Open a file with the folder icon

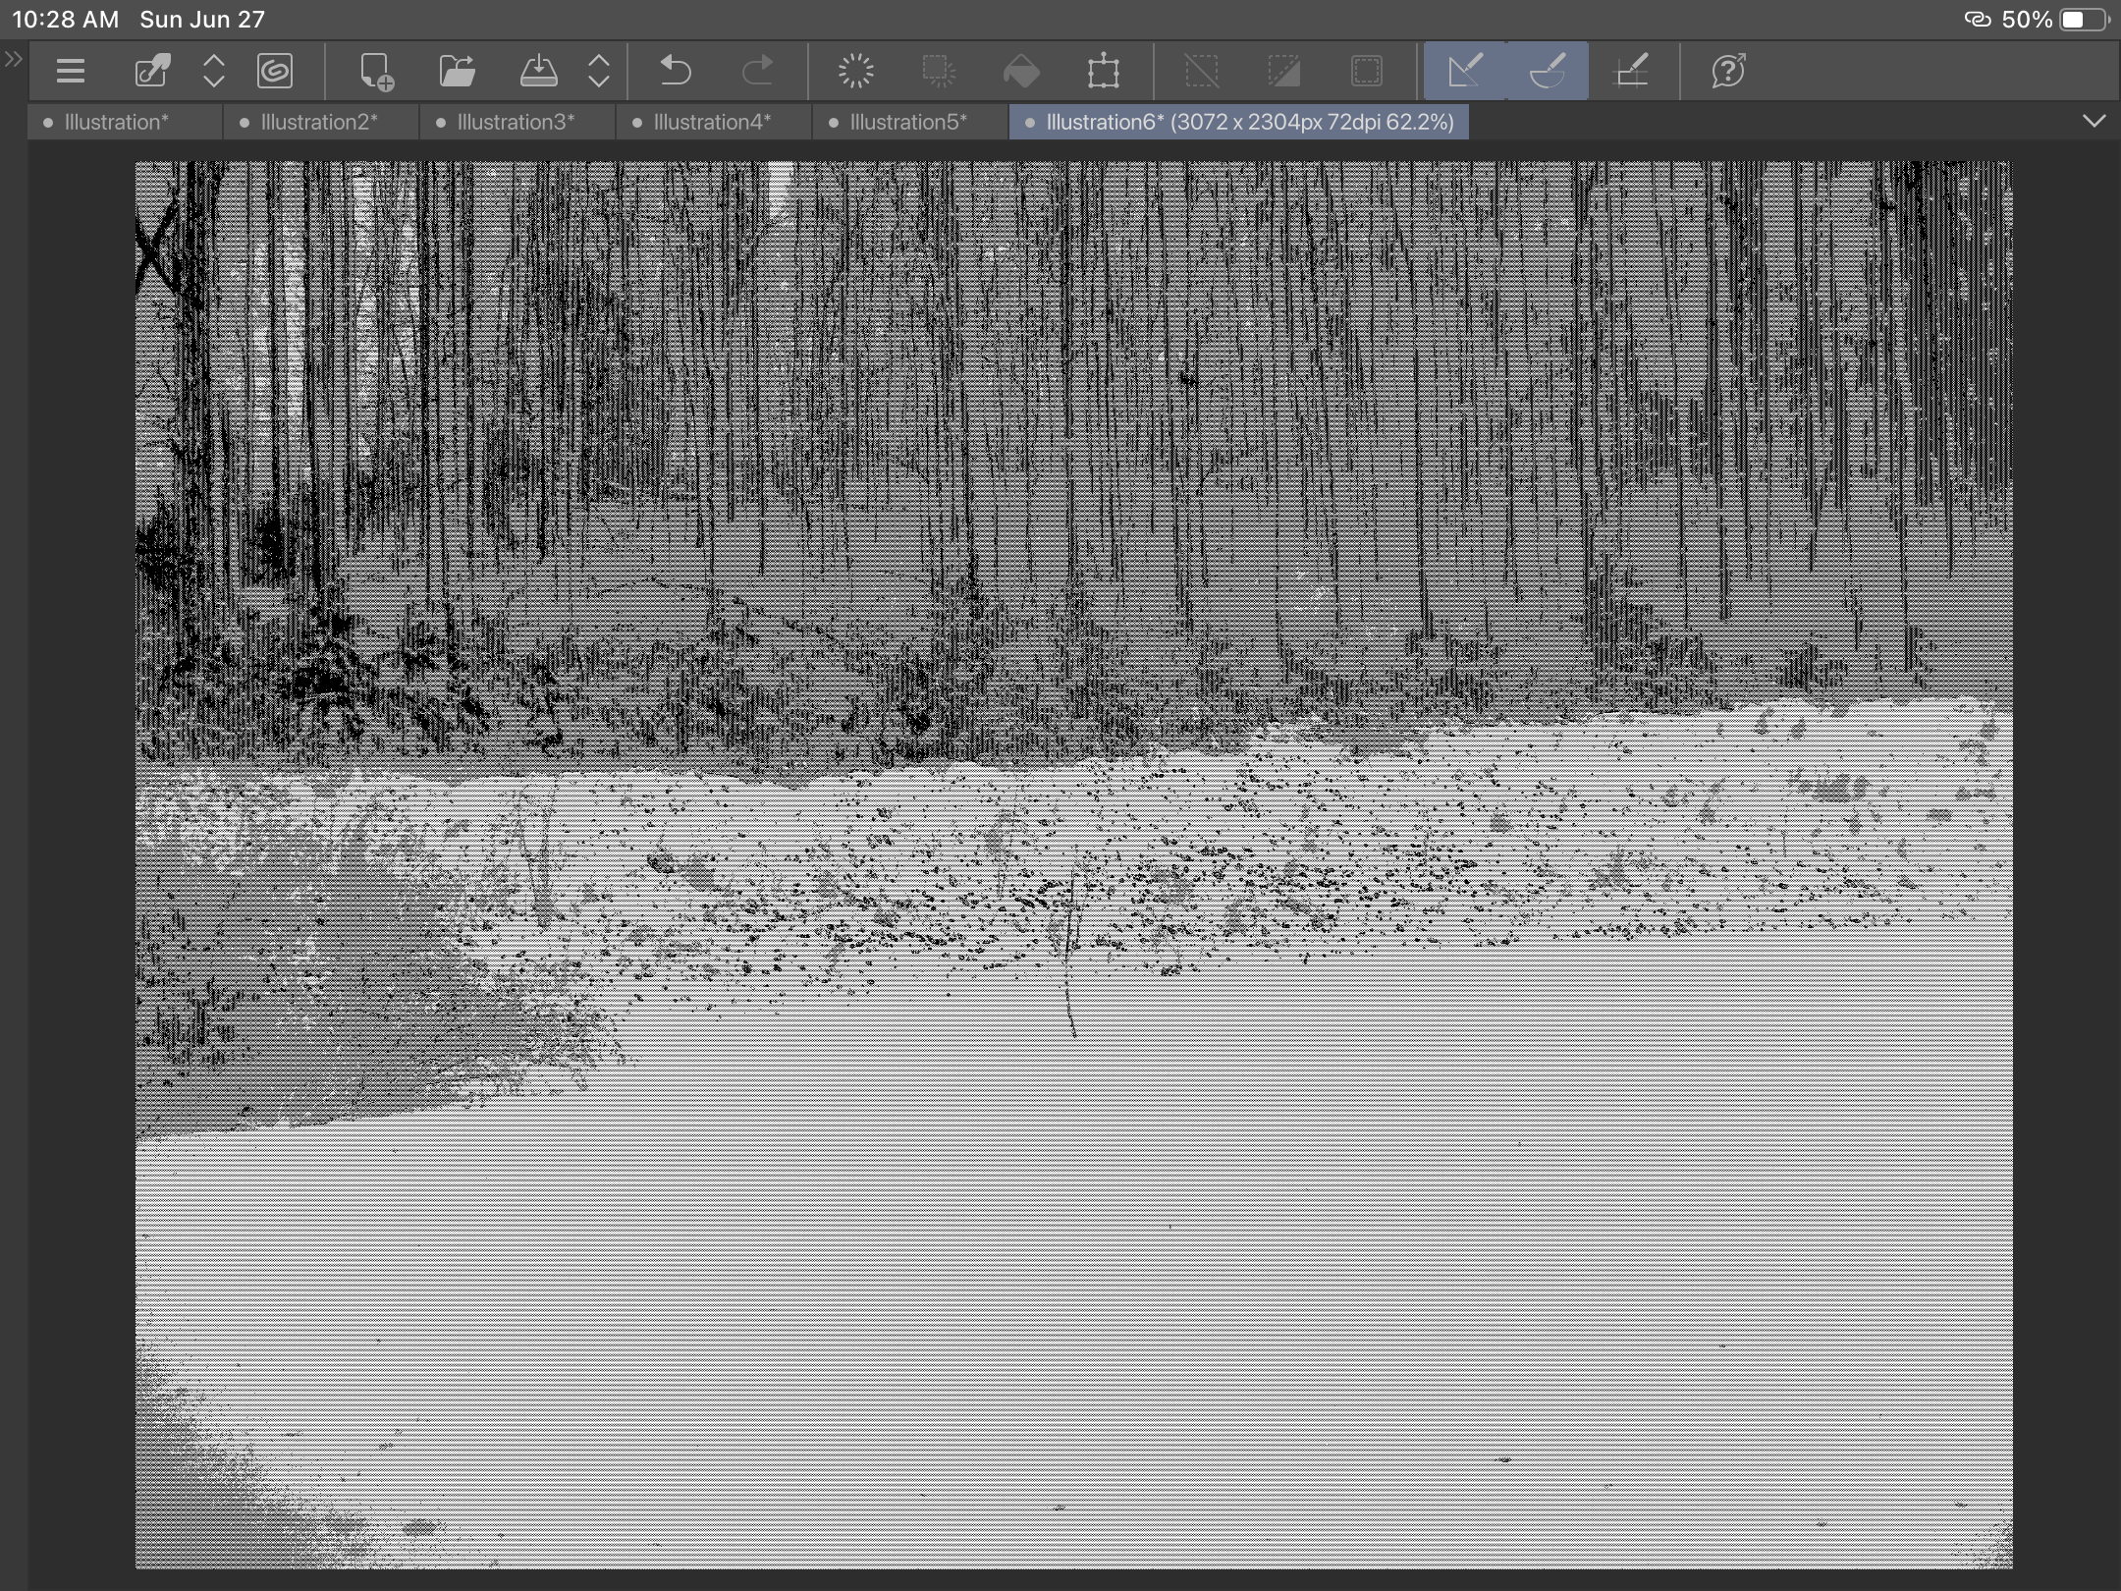(x=457, y=71)
